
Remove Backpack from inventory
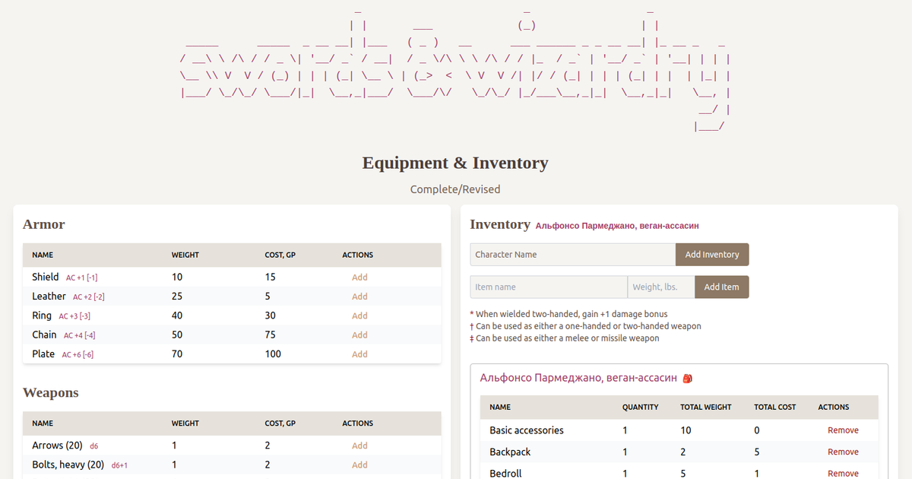(x=843, y=452)
